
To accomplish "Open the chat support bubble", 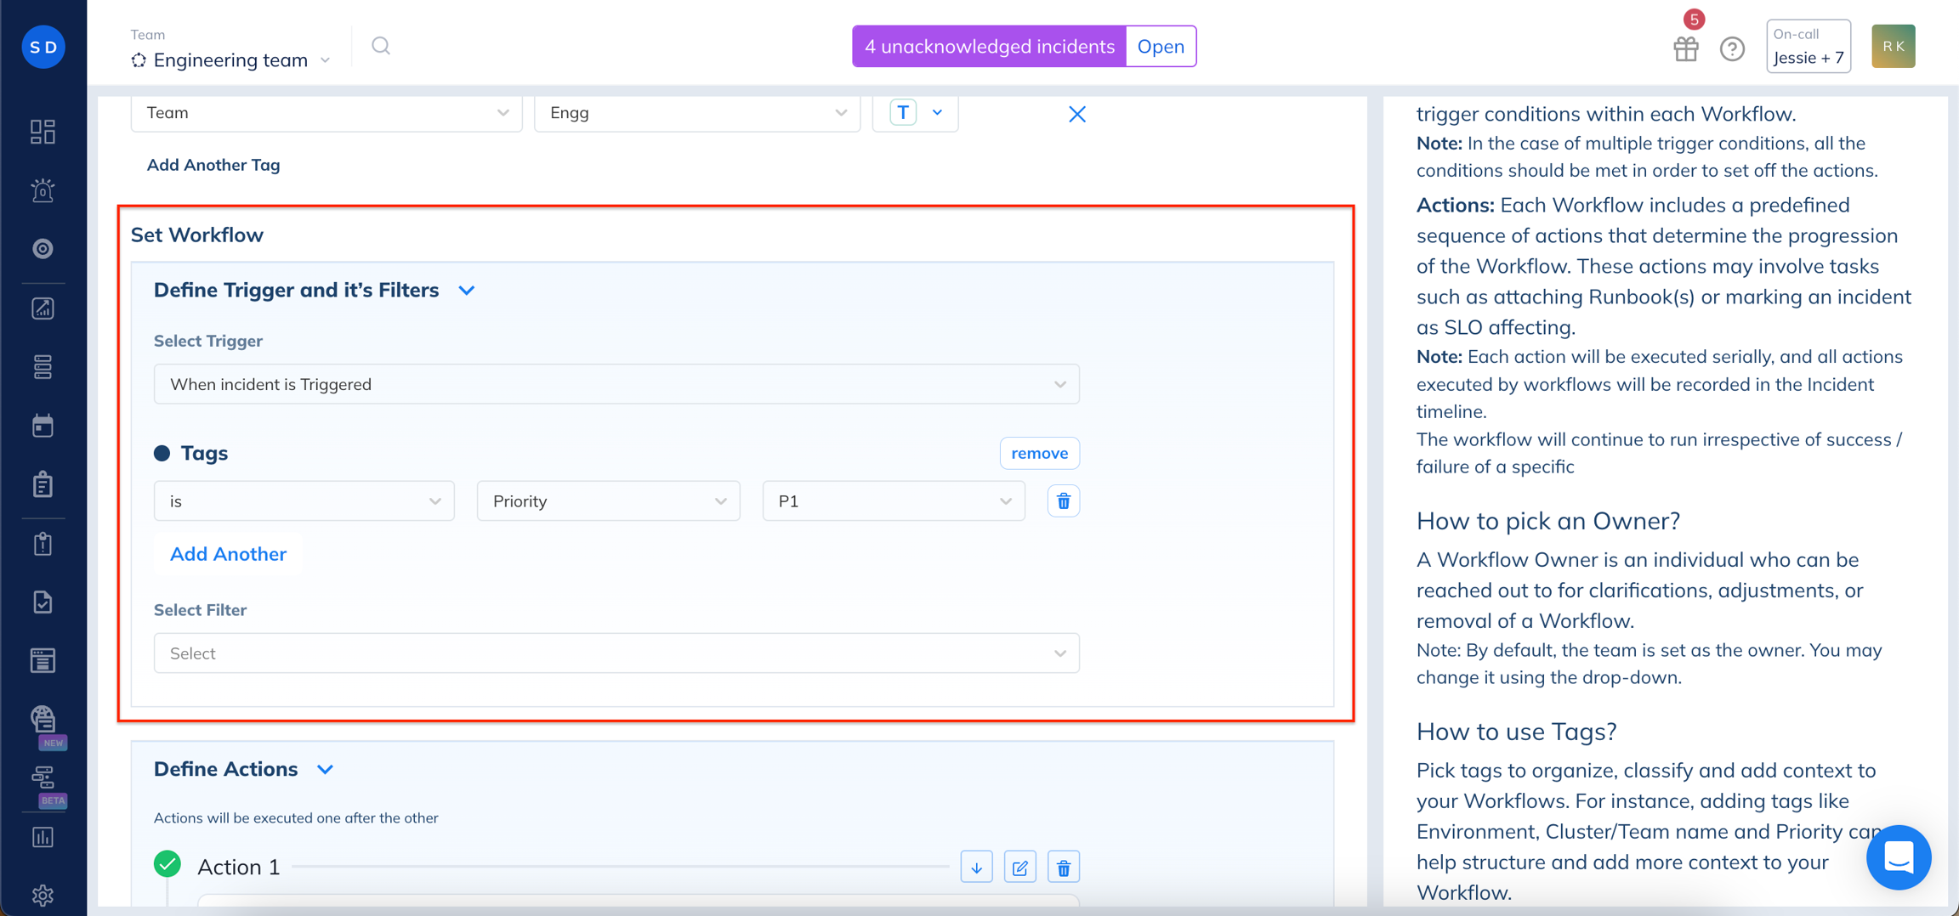I will (1898, 857).
